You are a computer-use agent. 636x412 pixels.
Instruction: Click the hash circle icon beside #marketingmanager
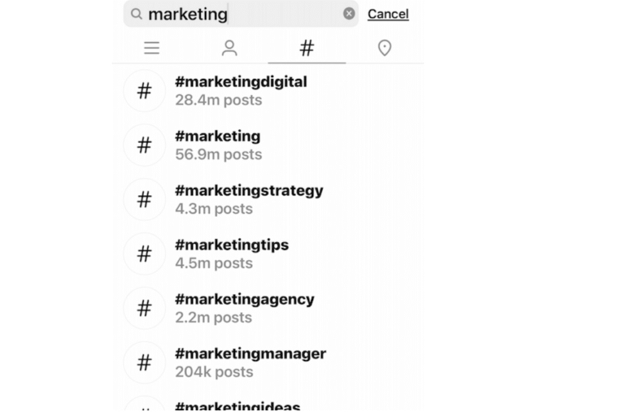click(144, 362)
